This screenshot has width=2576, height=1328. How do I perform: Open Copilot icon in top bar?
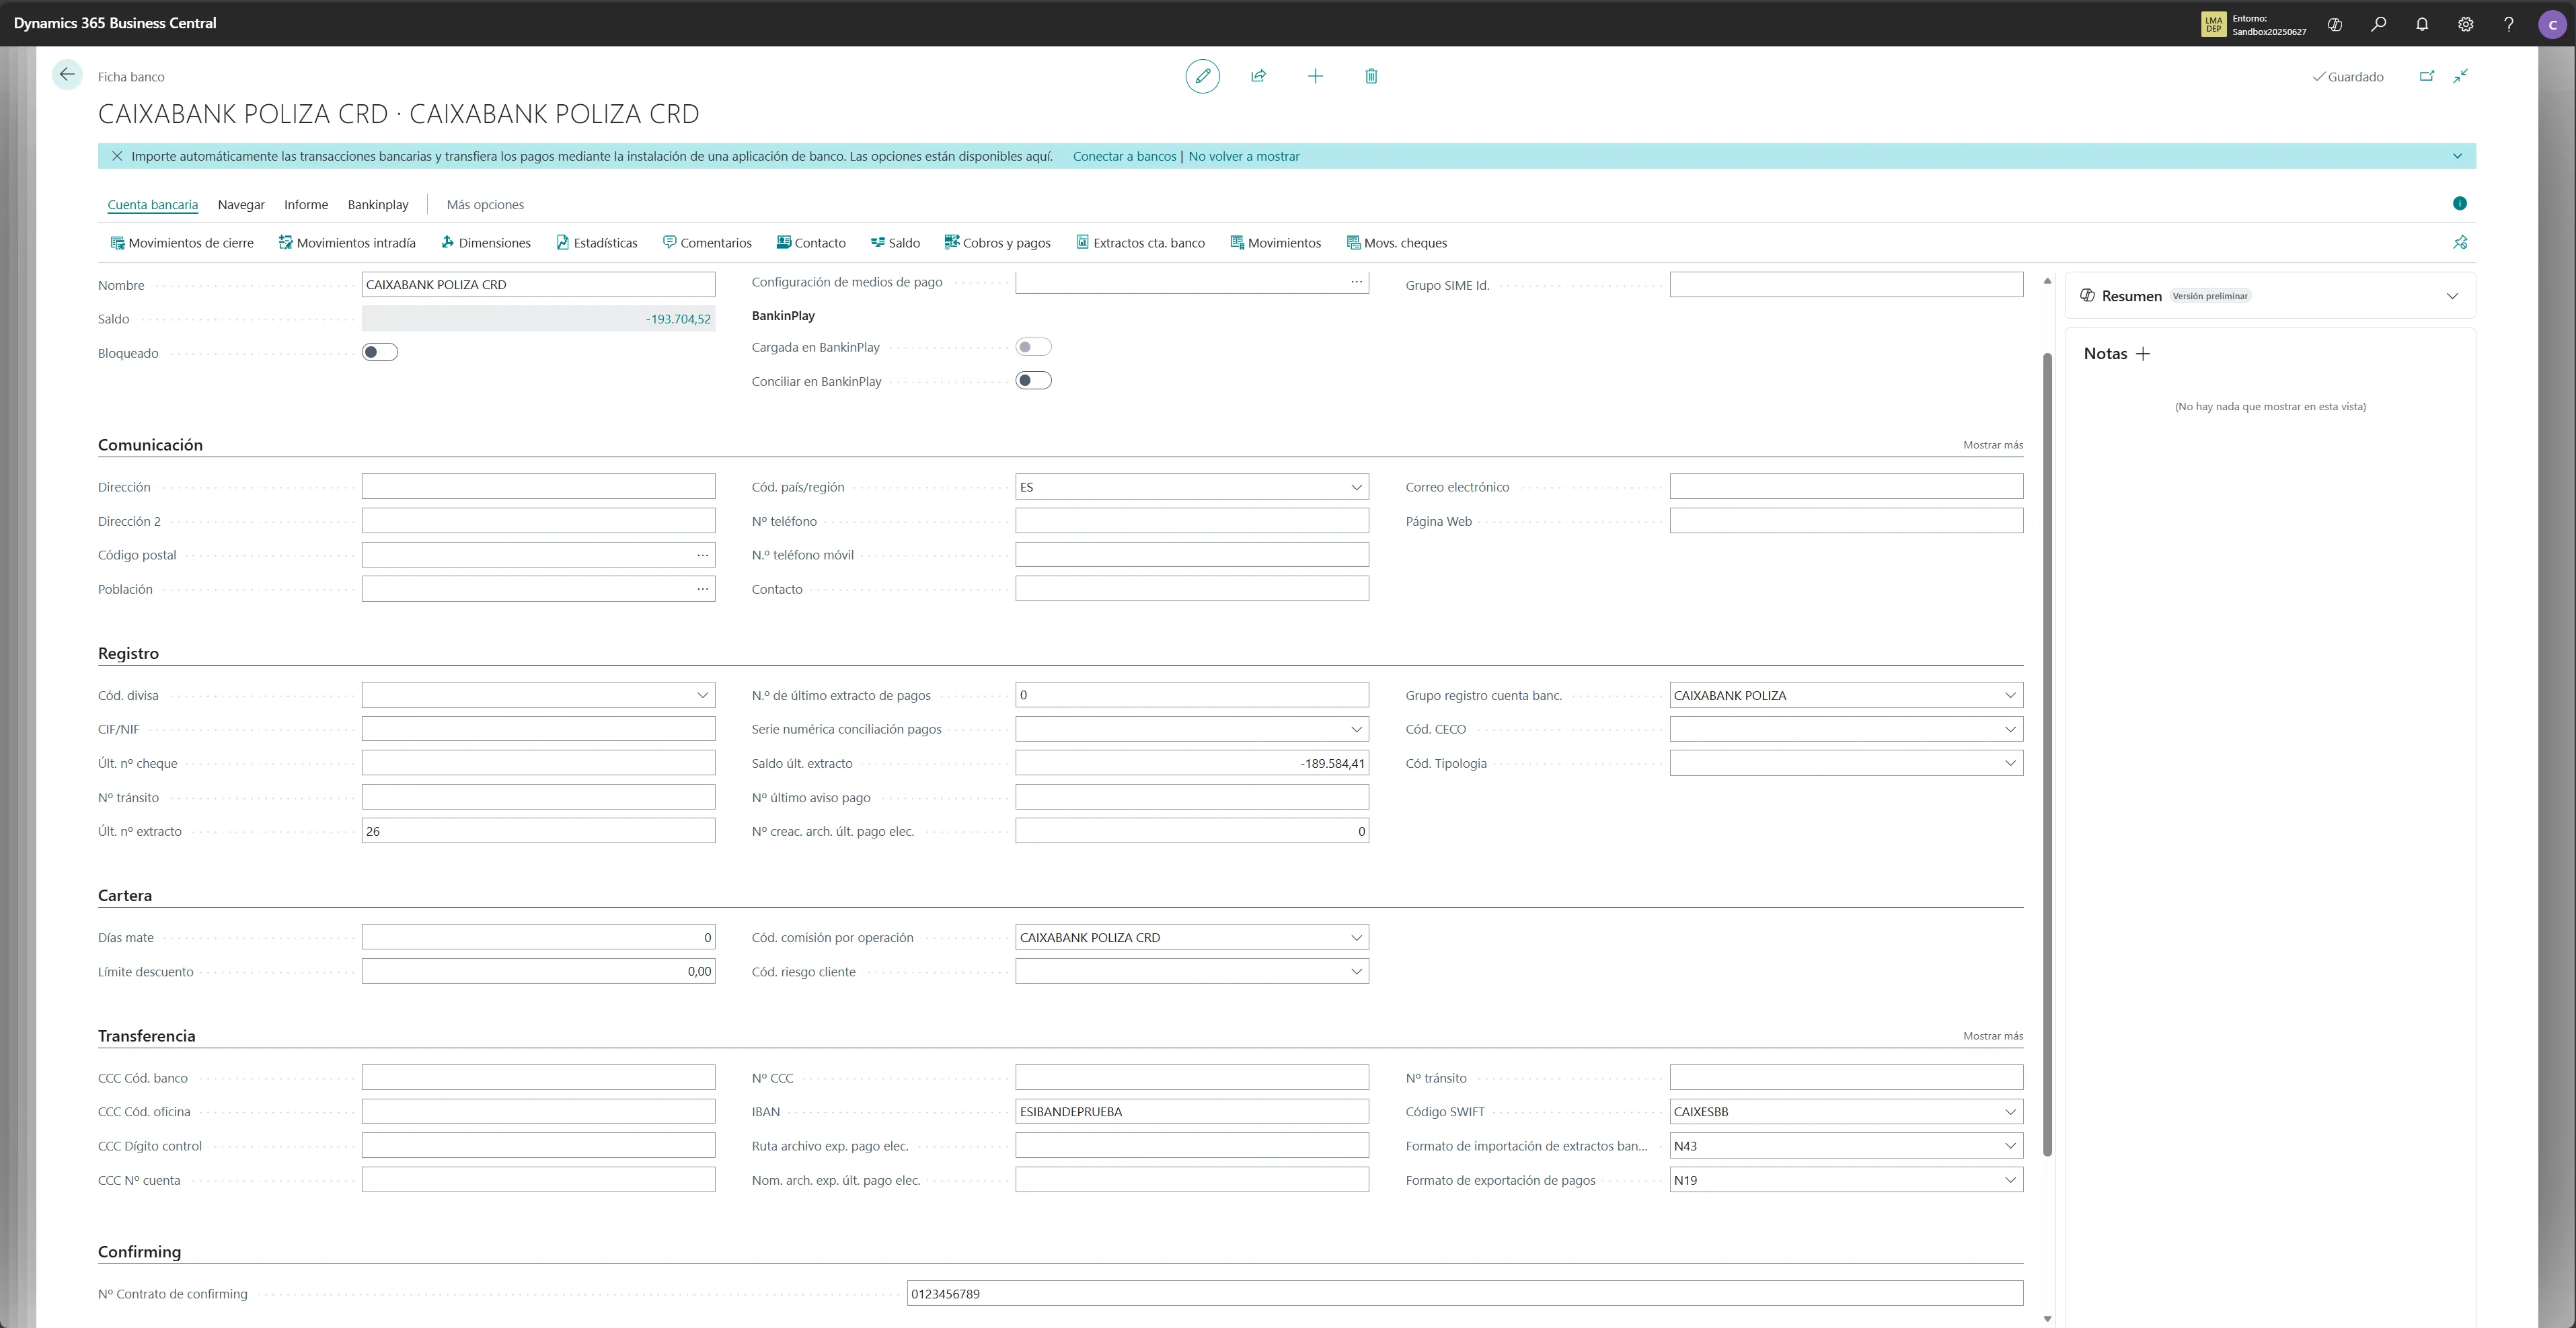point(2335,24)
